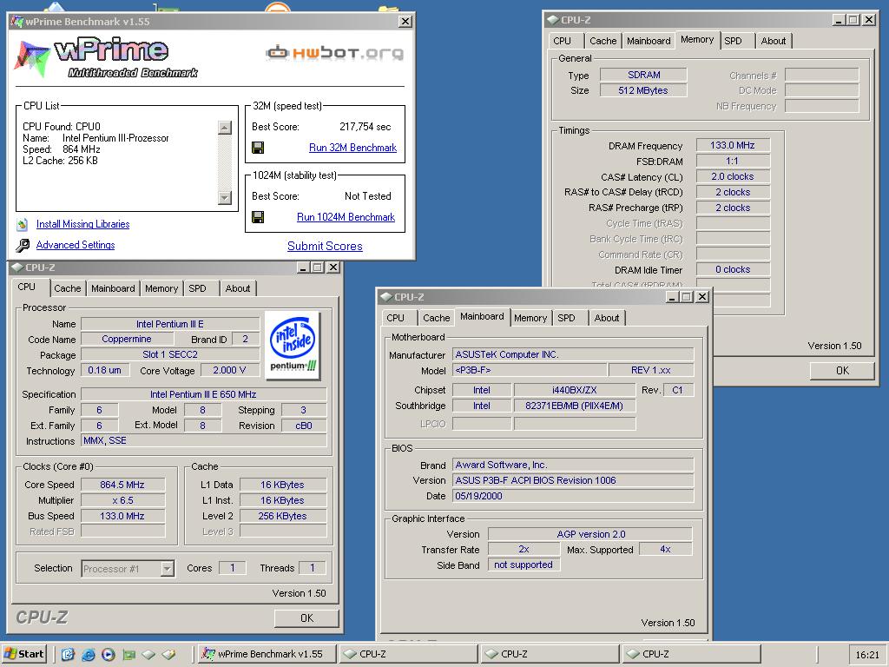Select Mainboard tab in CPU-Z Memory window
The image size is (889, 667).
point(649,41)
